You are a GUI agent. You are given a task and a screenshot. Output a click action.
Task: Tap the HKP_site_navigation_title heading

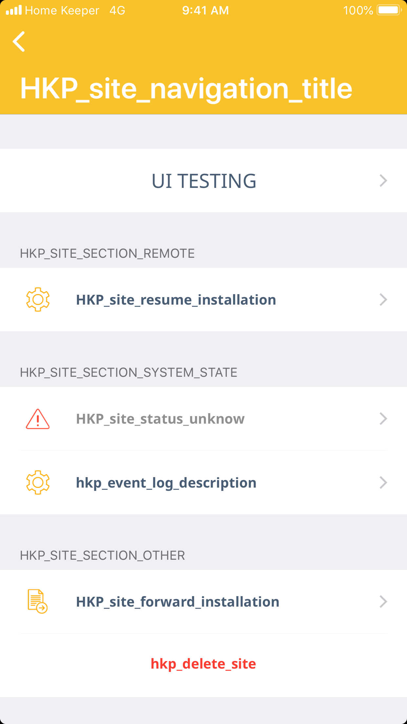[x=186, y=89]
